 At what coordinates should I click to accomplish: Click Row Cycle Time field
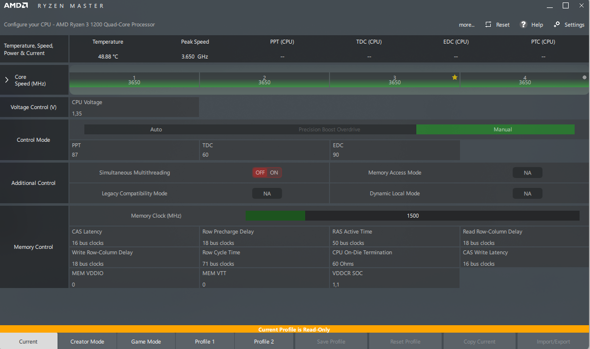(264, 258)
